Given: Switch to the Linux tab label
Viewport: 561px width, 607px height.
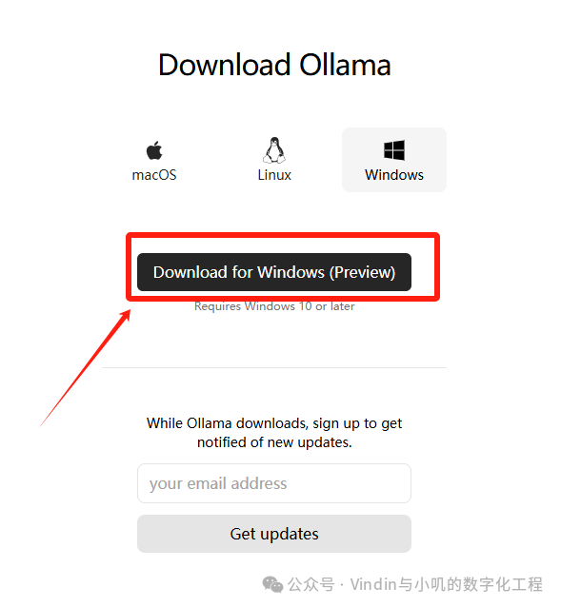Looking at the screenshot, I should point(274,175).
